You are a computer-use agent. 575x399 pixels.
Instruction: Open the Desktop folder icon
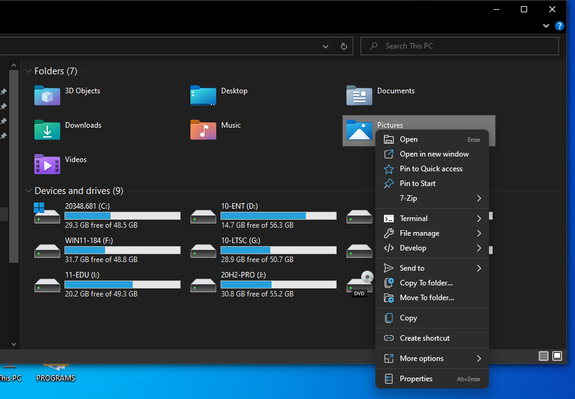click(x=203, y=95)
